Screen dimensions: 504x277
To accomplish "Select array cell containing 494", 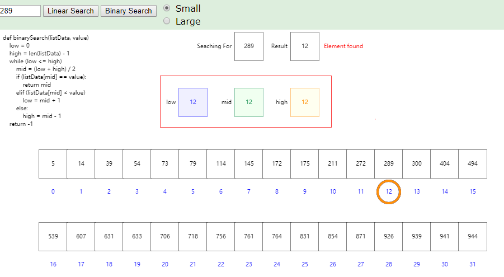I will pos(473,164).
